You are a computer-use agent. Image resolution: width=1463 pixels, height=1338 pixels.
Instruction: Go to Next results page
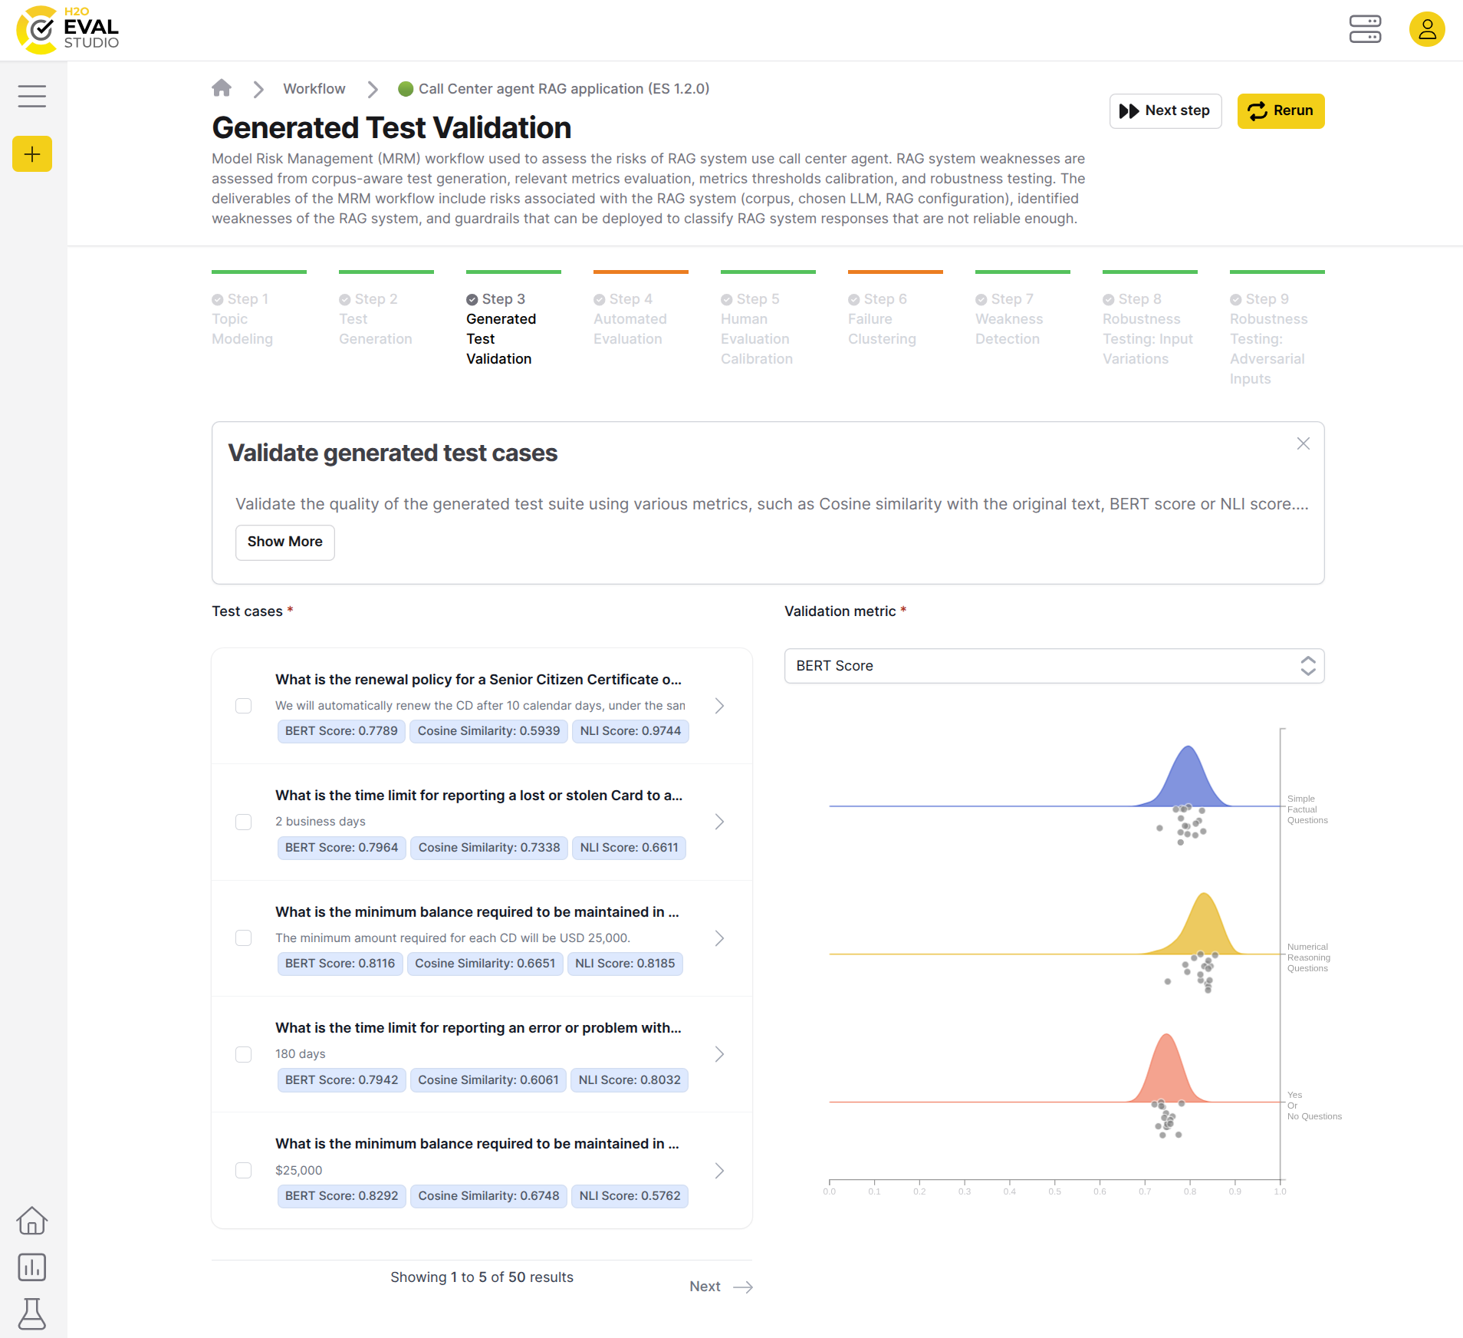[719, 1286]
